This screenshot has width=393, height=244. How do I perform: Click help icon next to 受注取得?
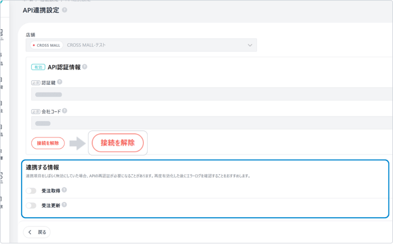click(65, 190)
